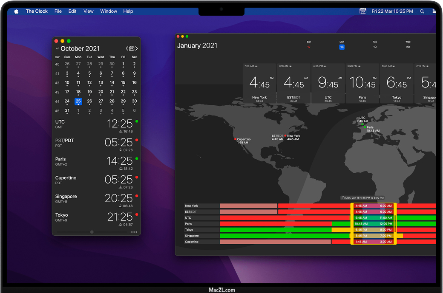Open the View menu
Screen dimensions: 443x293
click(88, 11)
